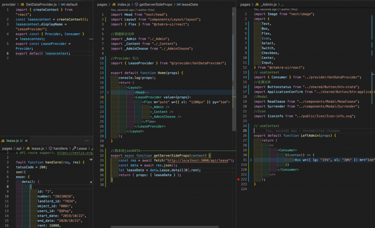Click 'const leasecontext = createContext();' line
The image size is (375, 228).
pos(52,20)
